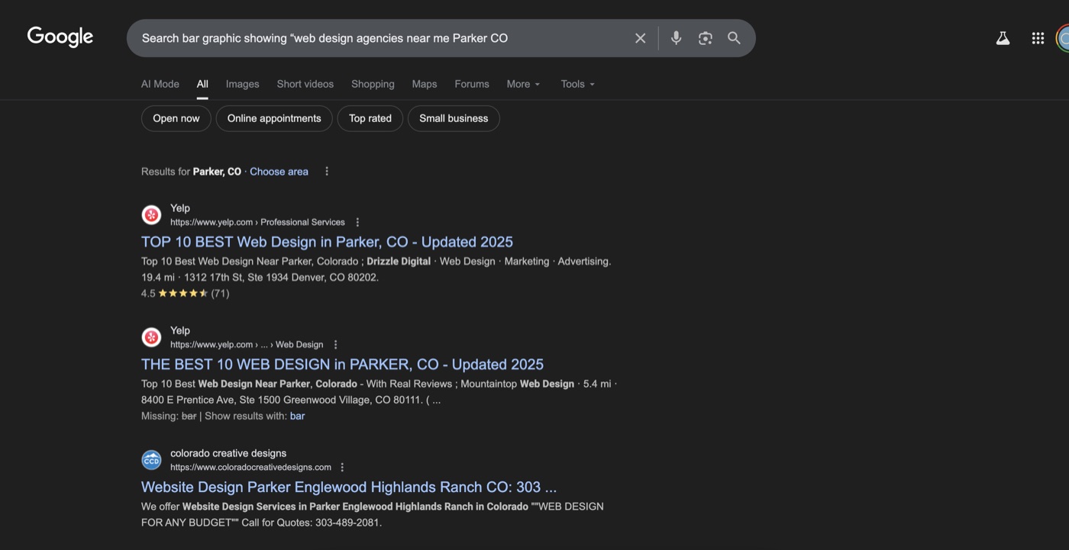Expand the More dropdown
The width and height of the screenshot is (1069, 550).
tap(523, 84)
